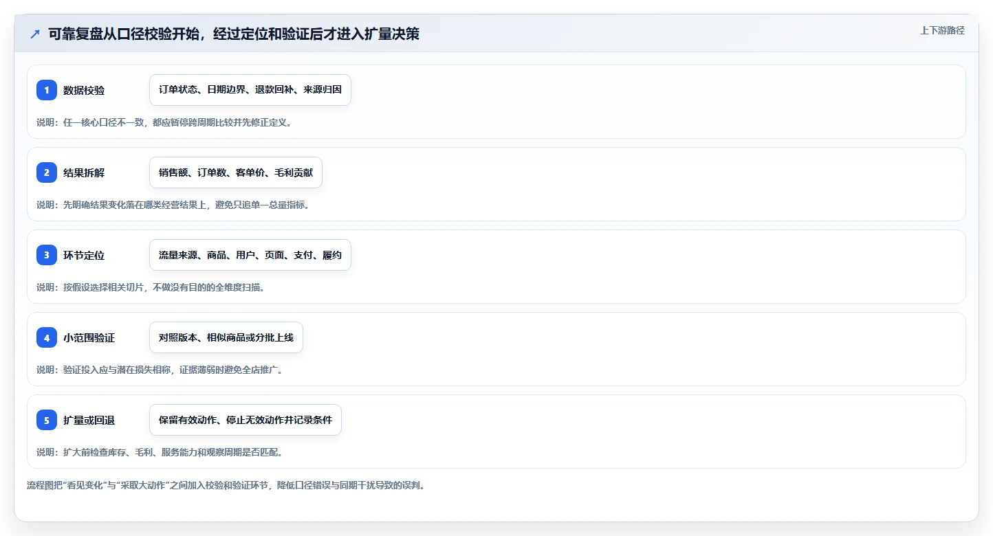Click the step 3 number badge
The width and height of the screenshot is (993, 536).
[47, 255]
